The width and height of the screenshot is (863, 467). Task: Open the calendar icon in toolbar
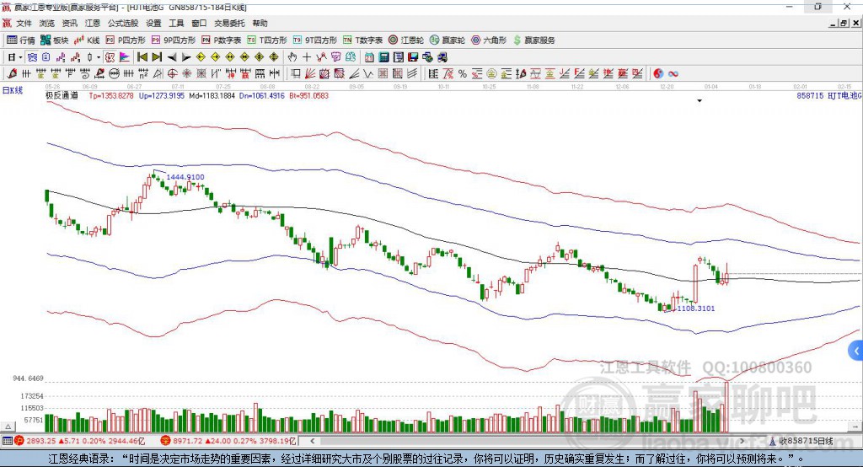369,57
